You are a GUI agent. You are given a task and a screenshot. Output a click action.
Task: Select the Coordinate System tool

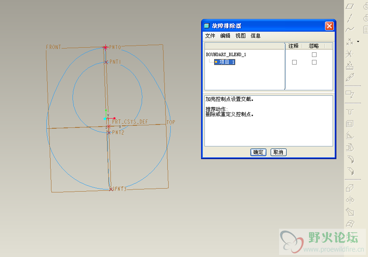click(350, 54)
